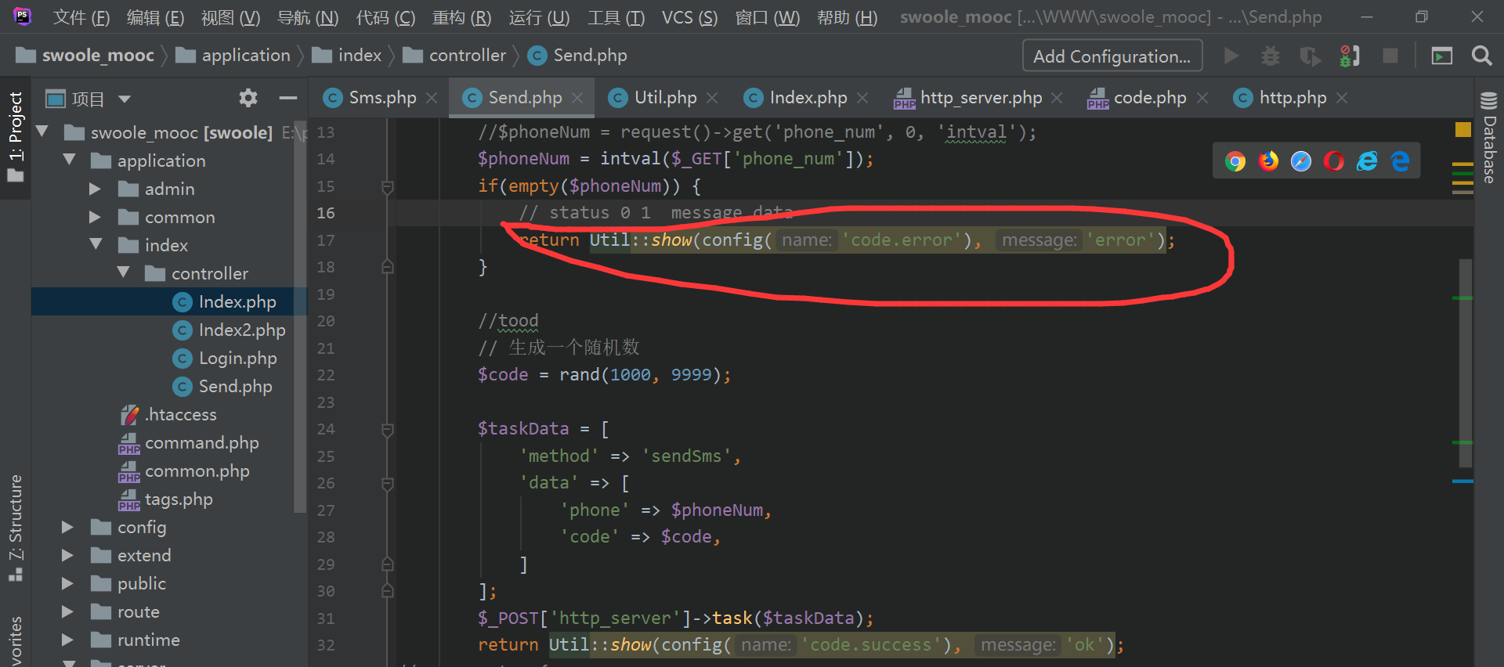Open the 重构 (R) menu
The width and height of the screenshot is (1504, 667).
click(x=462, y=17)
